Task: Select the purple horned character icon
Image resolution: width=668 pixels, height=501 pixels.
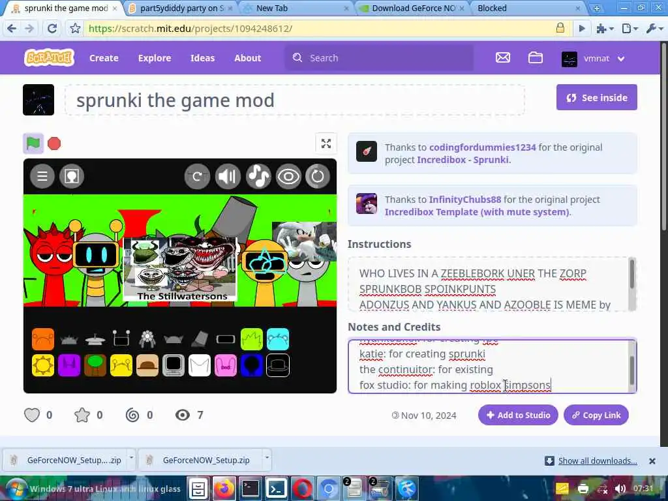Action: 69,365
